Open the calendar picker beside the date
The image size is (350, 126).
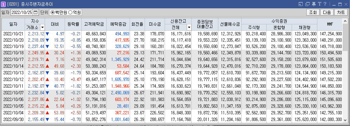[35, 12]
